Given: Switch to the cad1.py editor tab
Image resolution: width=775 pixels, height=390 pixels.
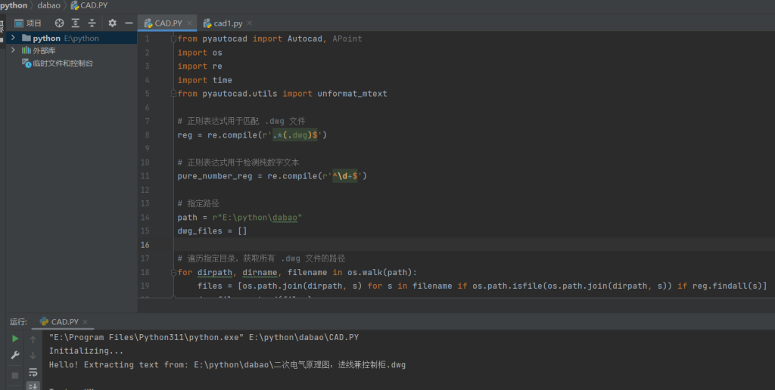Looking at the screenshot, I should point(227,23).
